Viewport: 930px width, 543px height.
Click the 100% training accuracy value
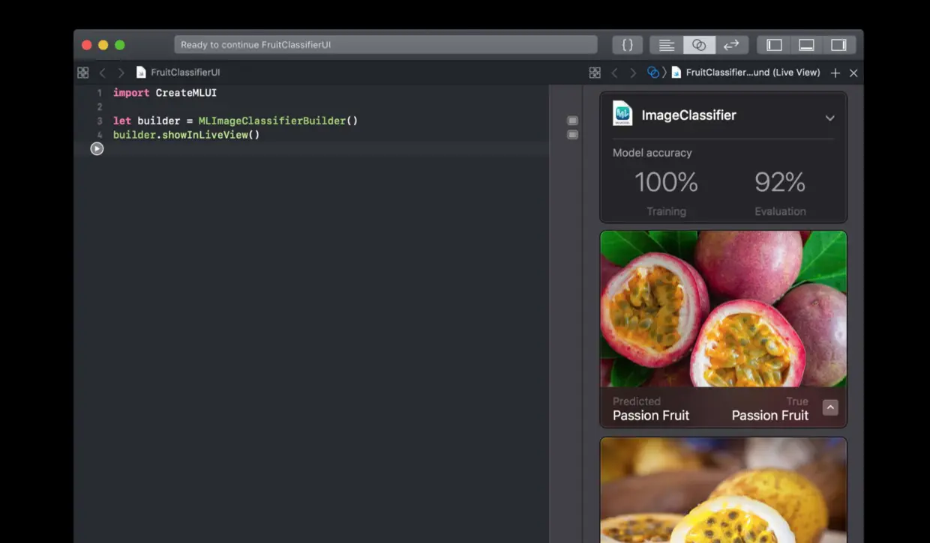pos(666,182)
